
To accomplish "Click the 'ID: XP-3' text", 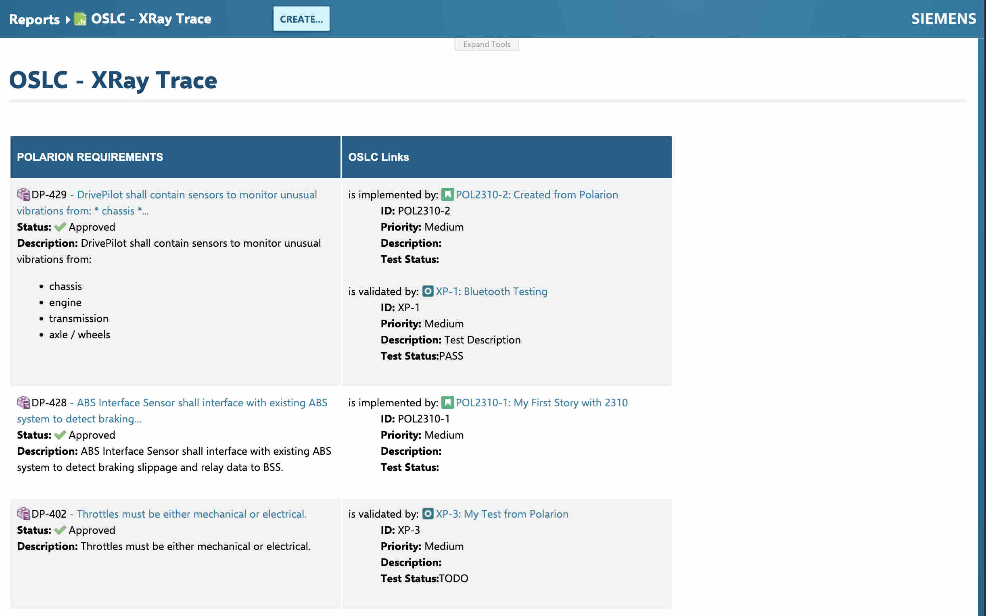I will tap(400, 530).
